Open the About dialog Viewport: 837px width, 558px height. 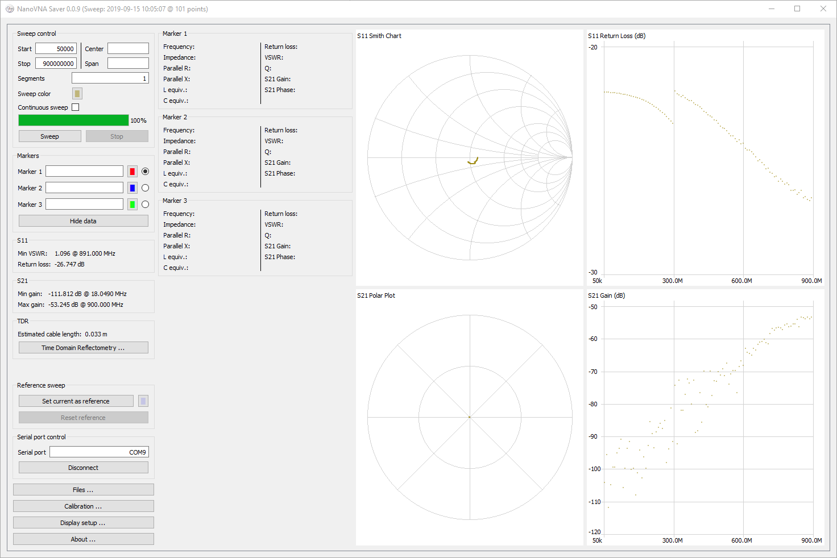[x=83, y=539]
